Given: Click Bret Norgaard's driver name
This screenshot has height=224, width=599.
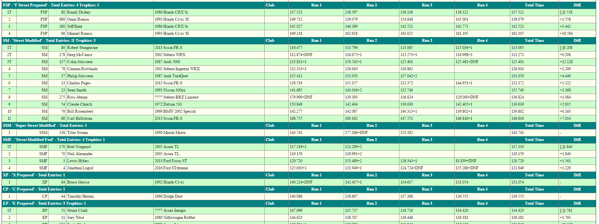Looking at the screenshot, I should 79,147.
